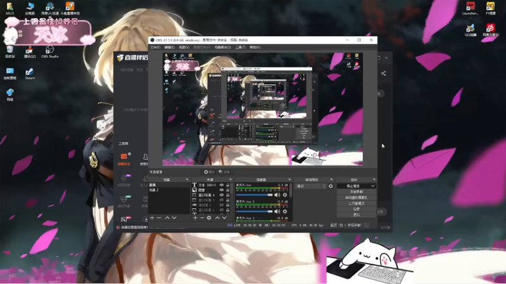This screenshot has height=284, width=506.
Task: Click the 属性 properties button above docks
Action: pyautogui.click(x=209, y=172)
